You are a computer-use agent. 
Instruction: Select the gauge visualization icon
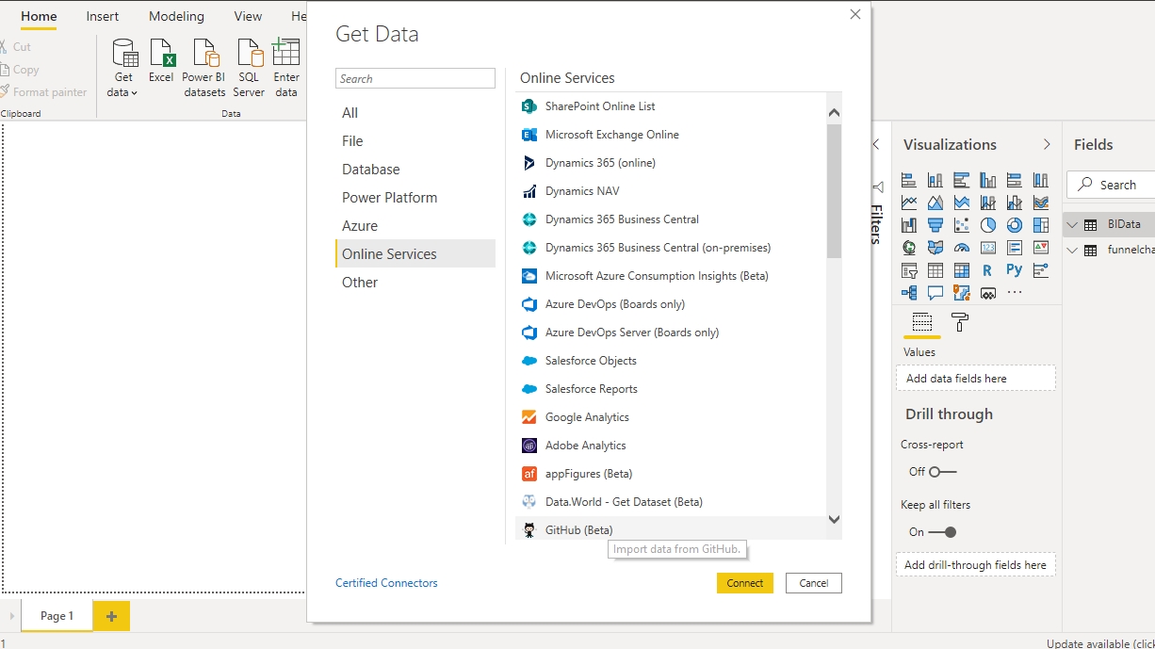tap(962, 248)
